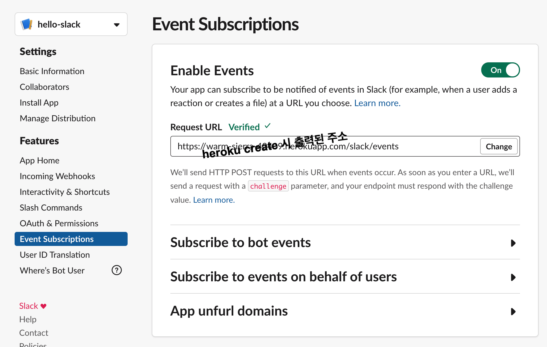The width and height of the screenshot is (547, 347).
Task: Turn off the Enable Events toggle
Action: coord(500,70)
